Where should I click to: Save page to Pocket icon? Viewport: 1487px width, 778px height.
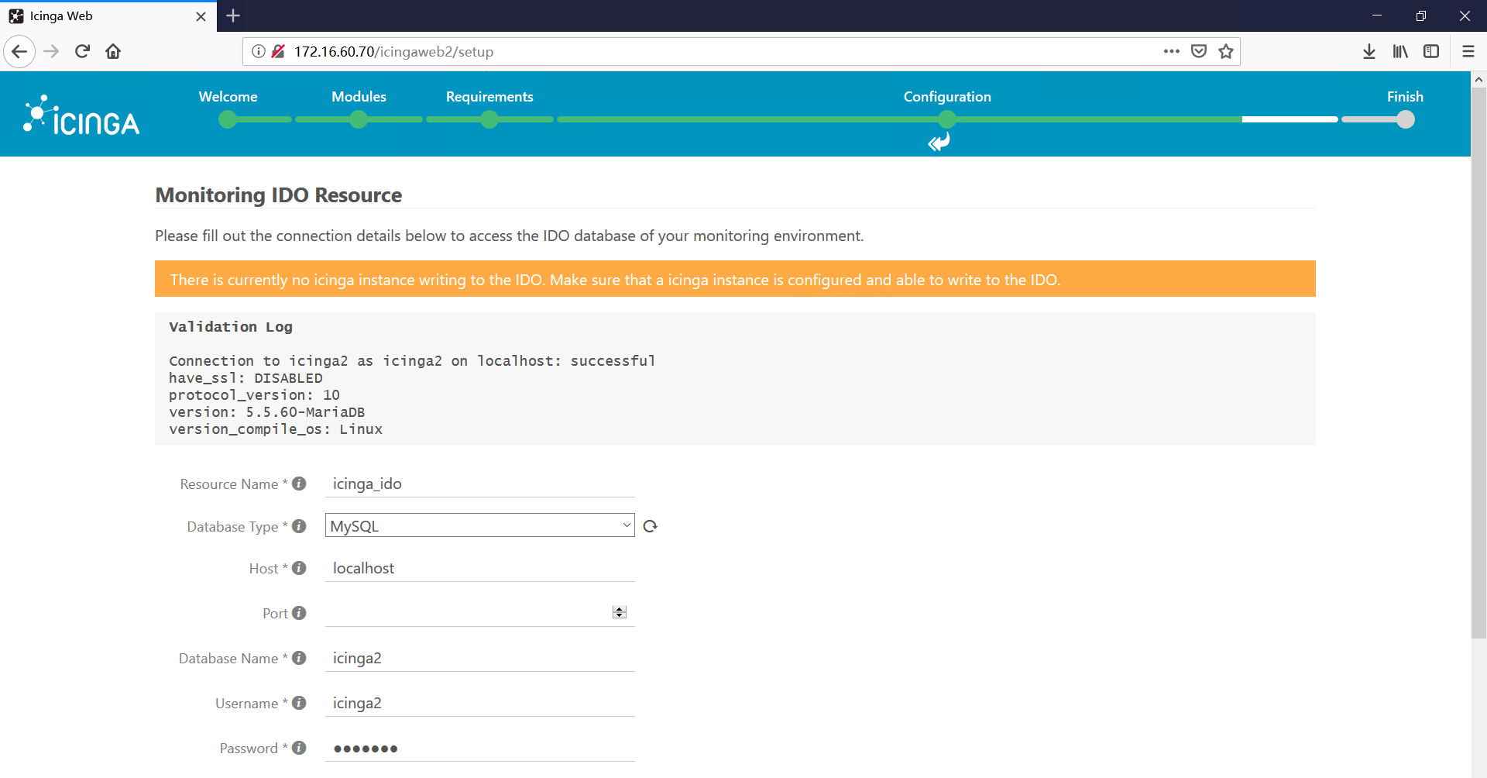click(1199, 52)
